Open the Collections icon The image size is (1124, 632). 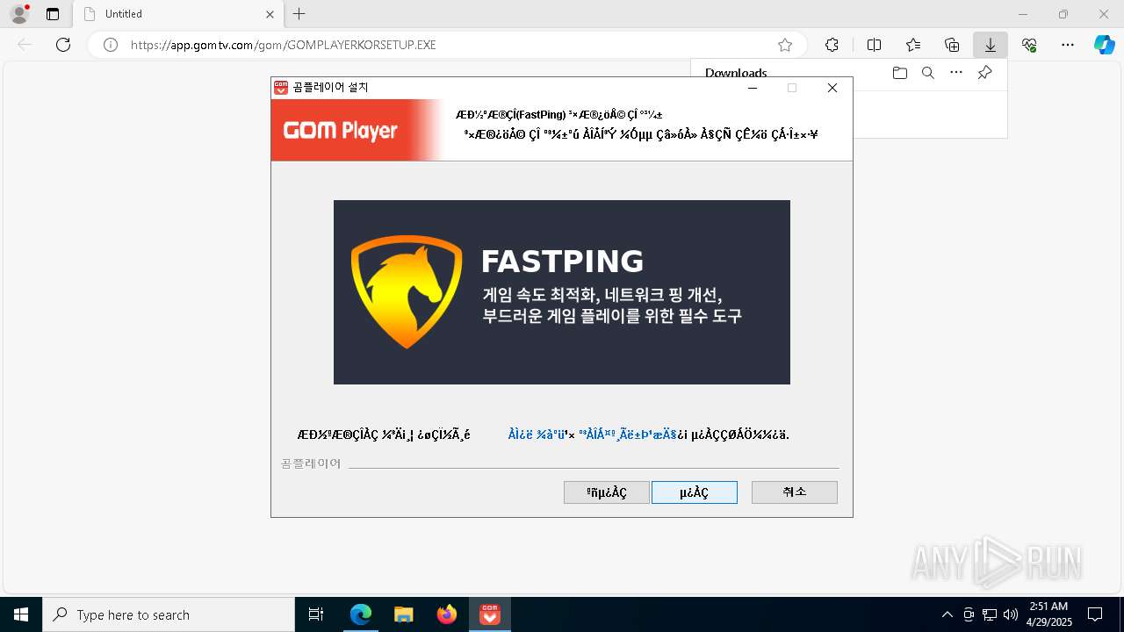(x=952, y=45)
